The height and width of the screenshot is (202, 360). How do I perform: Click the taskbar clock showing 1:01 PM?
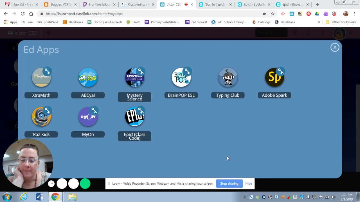[346, 197]
